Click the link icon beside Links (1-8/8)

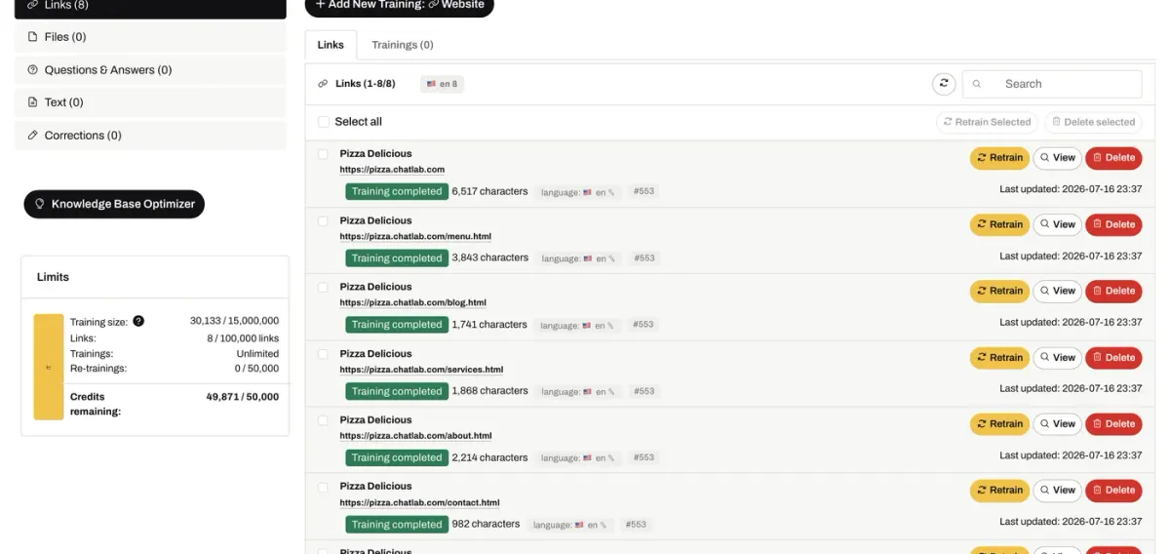(323, 84)
